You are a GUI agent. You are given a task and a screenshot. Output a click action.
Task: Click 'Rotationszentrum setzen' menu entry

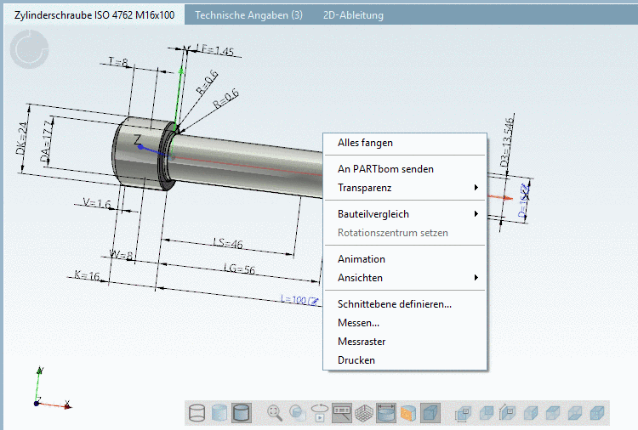[393, 233]
